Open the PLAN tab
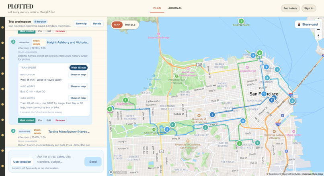This screenshot has width=324, height=176. tap(157, 8)
